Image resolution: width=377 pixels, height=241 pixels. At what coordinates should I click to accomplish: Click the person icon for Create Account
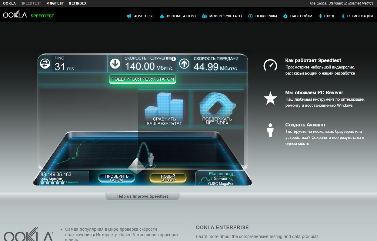[x=270, y=131]
